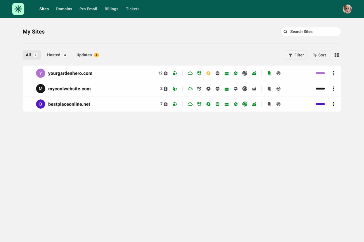The image size is (364, 242).
Task: Switch to the Hosted tab
Action: (x=56, y=55)
